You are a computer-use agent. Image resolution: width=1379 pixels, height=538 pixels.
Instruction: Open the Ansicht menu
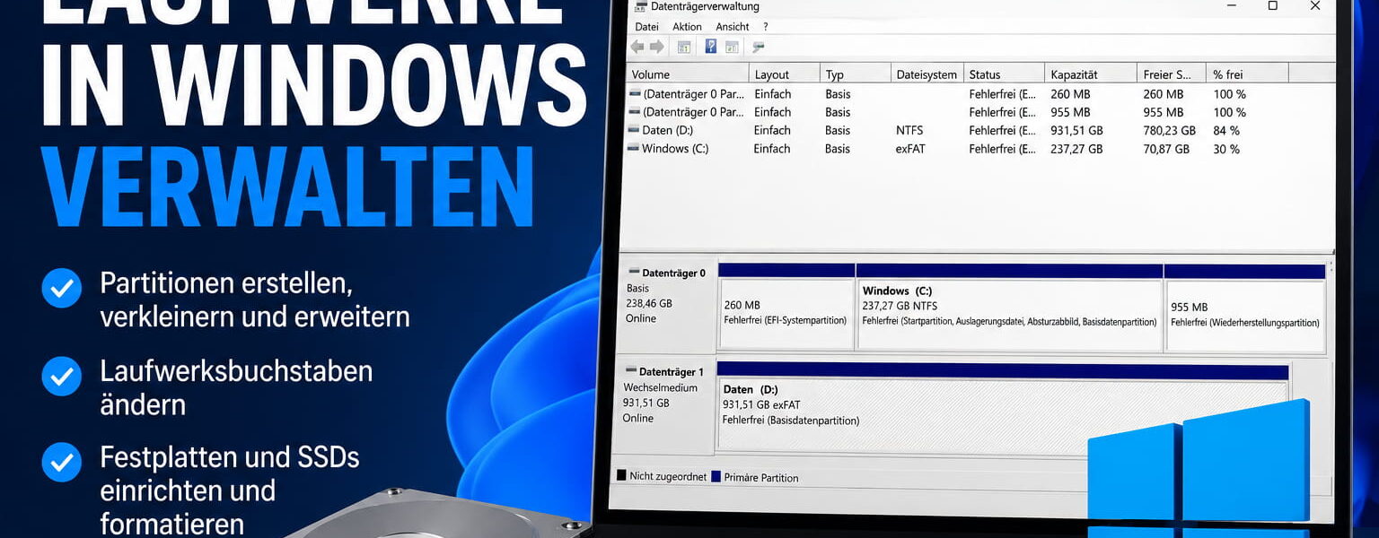click(x=733, y=27)
